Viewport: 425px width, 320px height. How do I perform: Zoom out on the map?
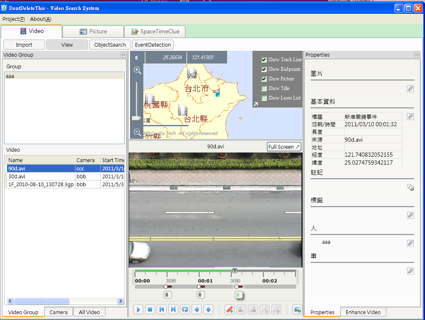pos(137,132)
